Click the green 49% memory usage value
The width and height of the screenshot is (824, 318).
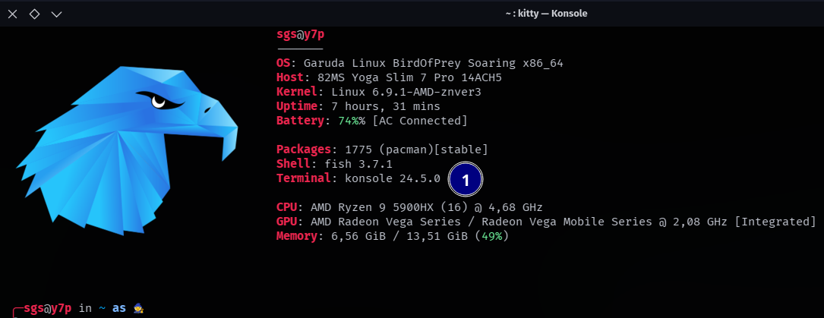coord(492,236)
